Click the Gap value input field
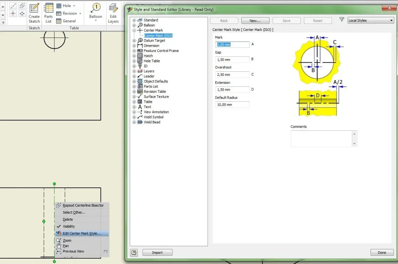 (x=232, y=60)
